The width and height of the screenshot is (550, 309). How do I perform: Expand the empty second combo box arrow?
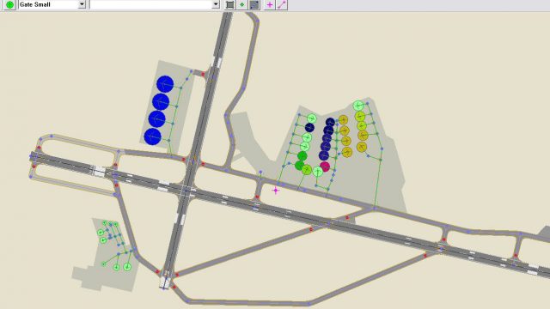click(x=216, y=4)
